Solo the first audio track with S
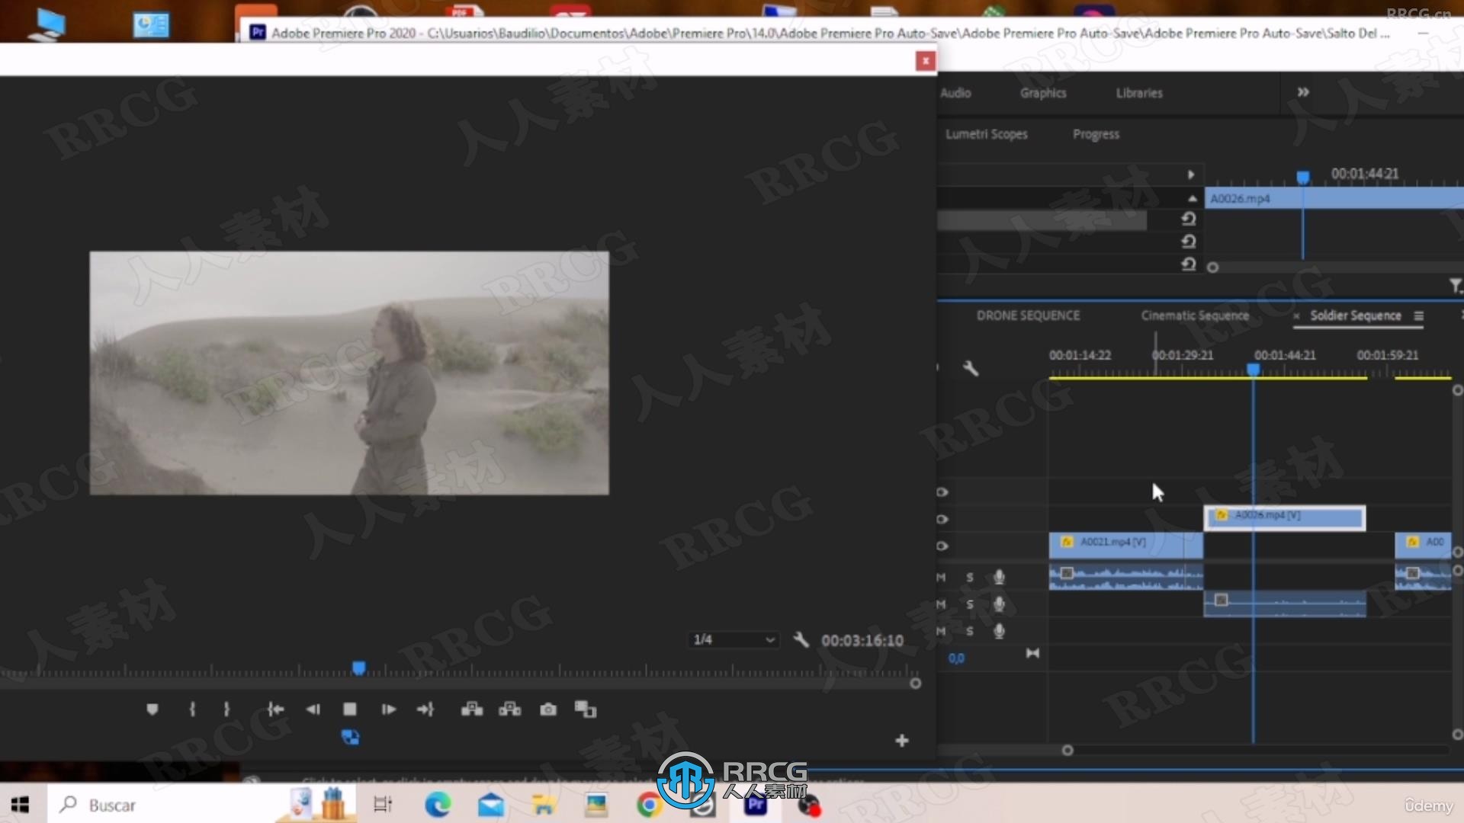This screenshot has width=1464, height=823. [970, 578]
